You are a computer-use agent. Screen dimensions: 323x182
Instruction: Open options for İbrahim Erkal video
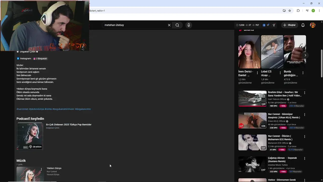tap(305, 93)
